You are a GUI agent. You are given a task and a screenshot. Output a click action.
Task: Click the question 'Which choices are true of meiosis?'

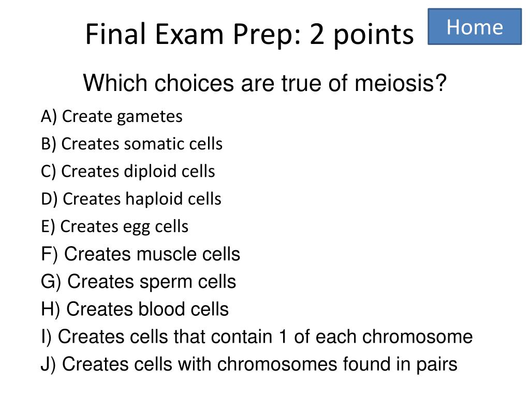pyautogui.click(x=264, y=83)
